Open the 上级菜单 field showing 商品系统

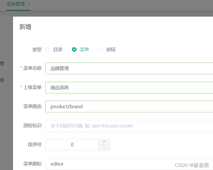[129, 87]
